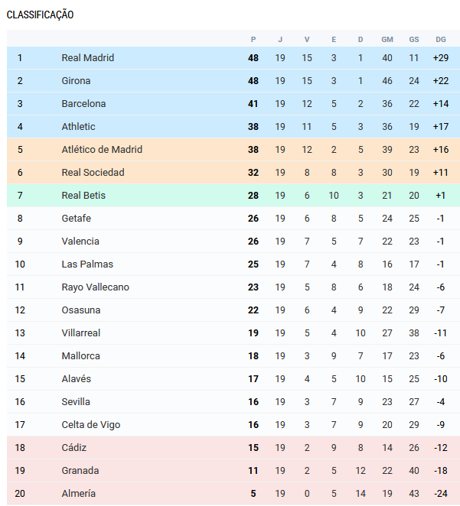The image size is (460, 506).
Task: Open Rayo Vallecano entry
Action: [96, 287]
